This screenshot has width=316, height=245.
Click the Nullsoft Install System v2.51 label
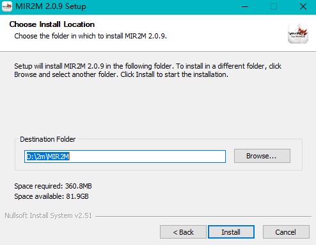coord(48,215)
